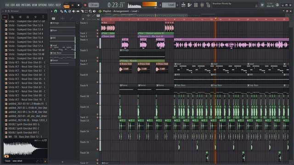Click the arrow right of the Lead pattern box
Viewport: 294px width, 165px height.
177,5
